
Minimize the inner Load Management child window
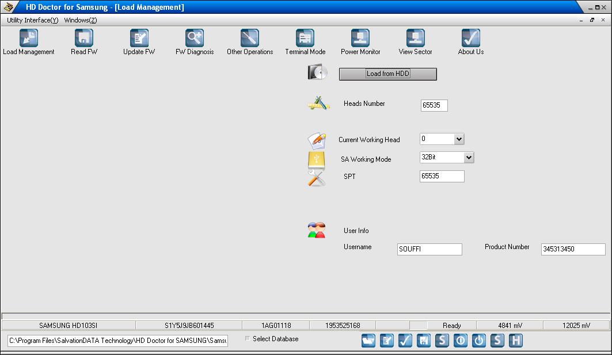point(581,20)
